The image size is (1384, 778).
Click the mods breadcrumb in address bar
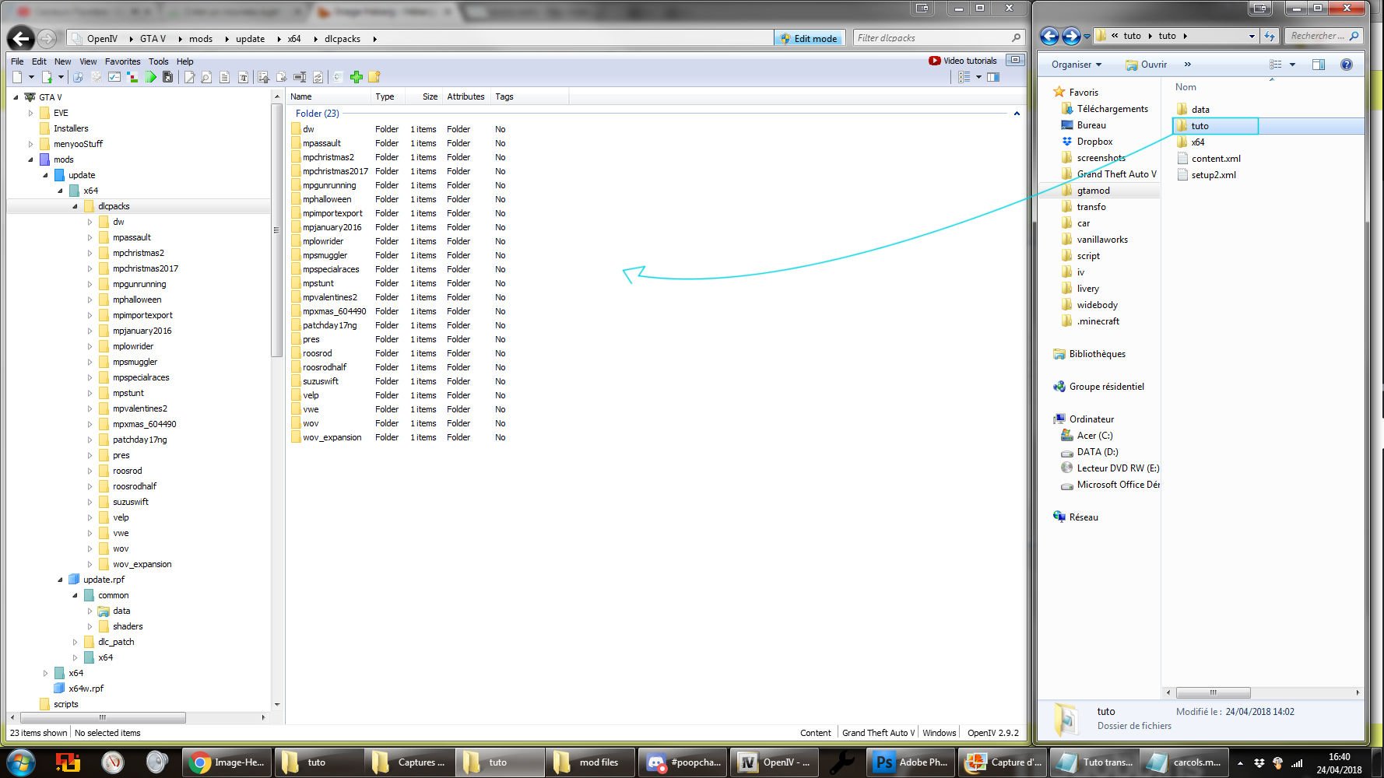(x=201, y=38)
